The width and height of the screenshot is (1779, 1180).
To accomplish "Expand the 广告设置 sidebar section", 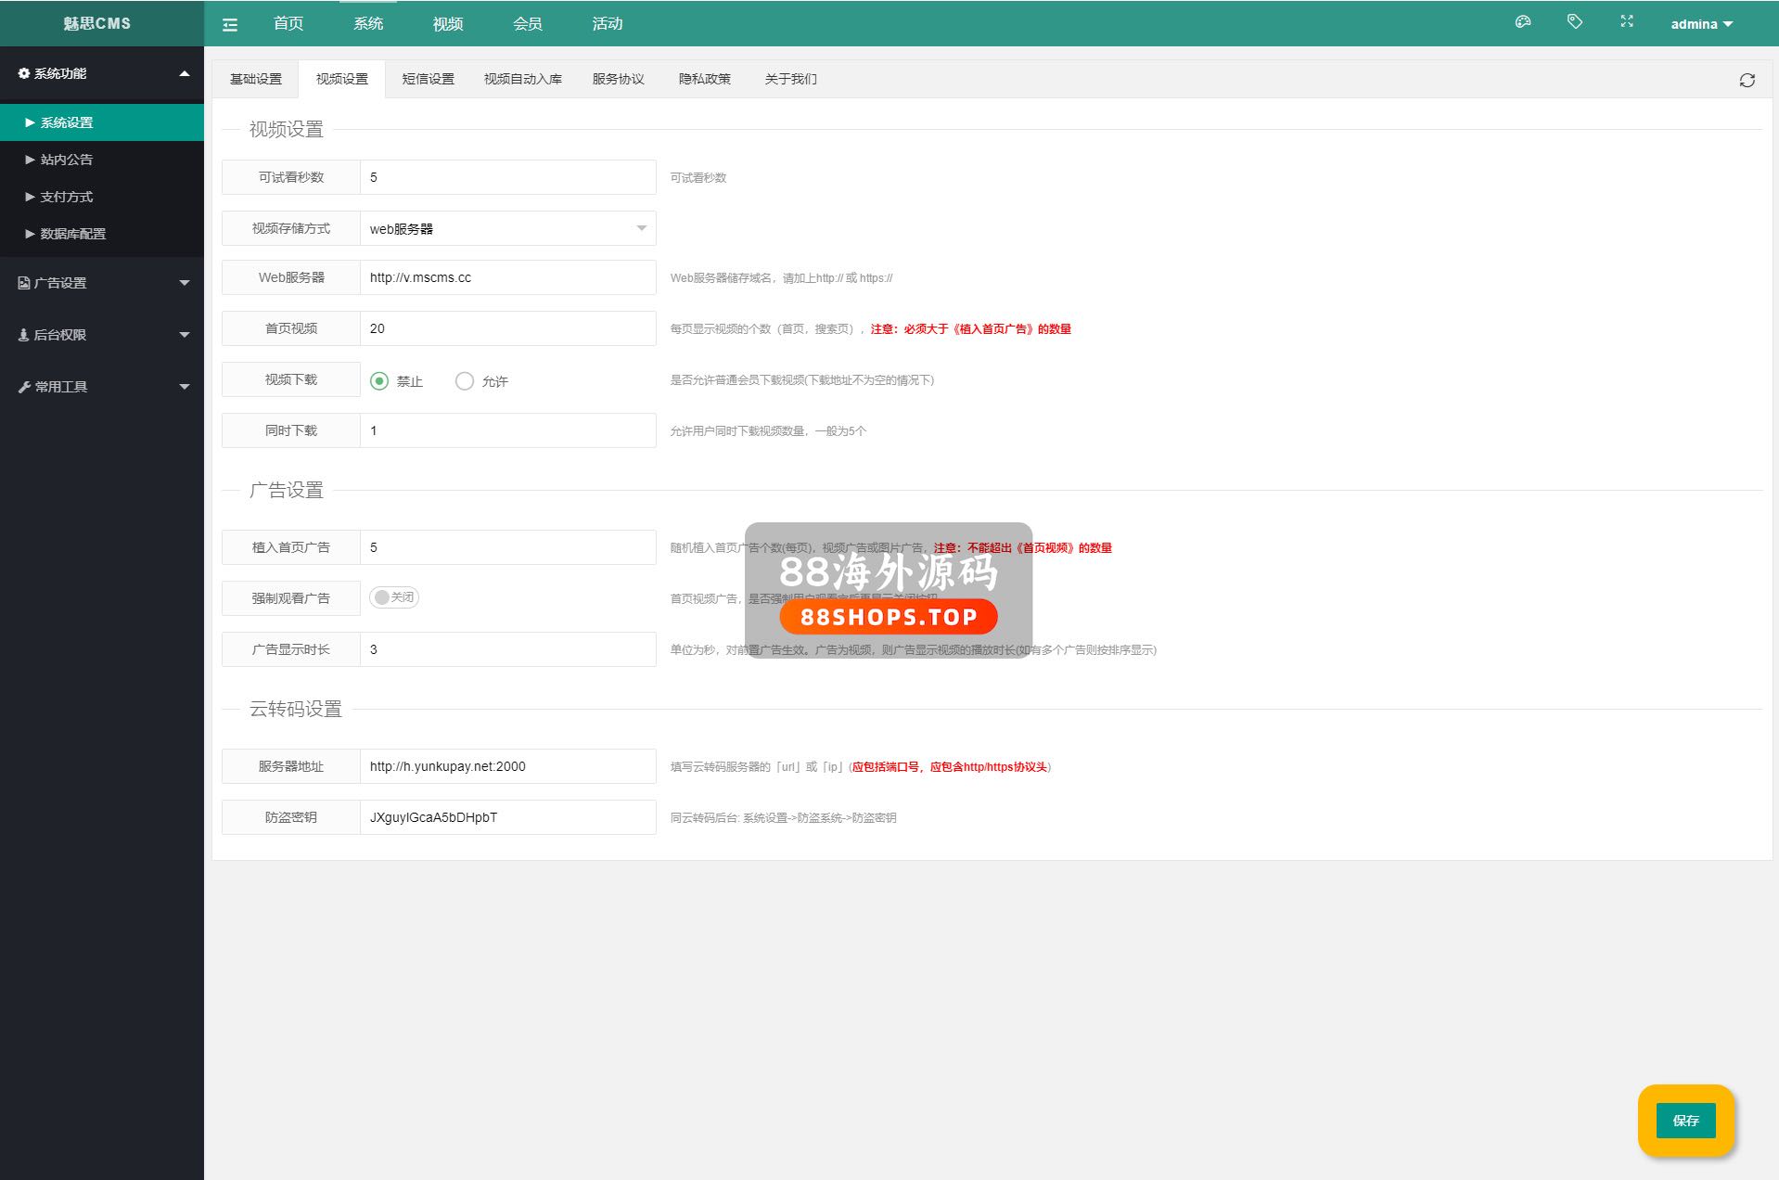I will 102,283.
